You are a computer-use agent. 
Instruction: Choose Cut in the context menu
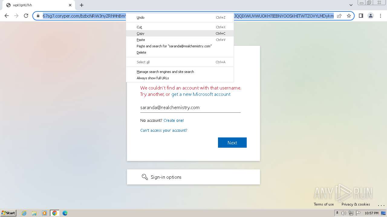(x=180, y=27)
